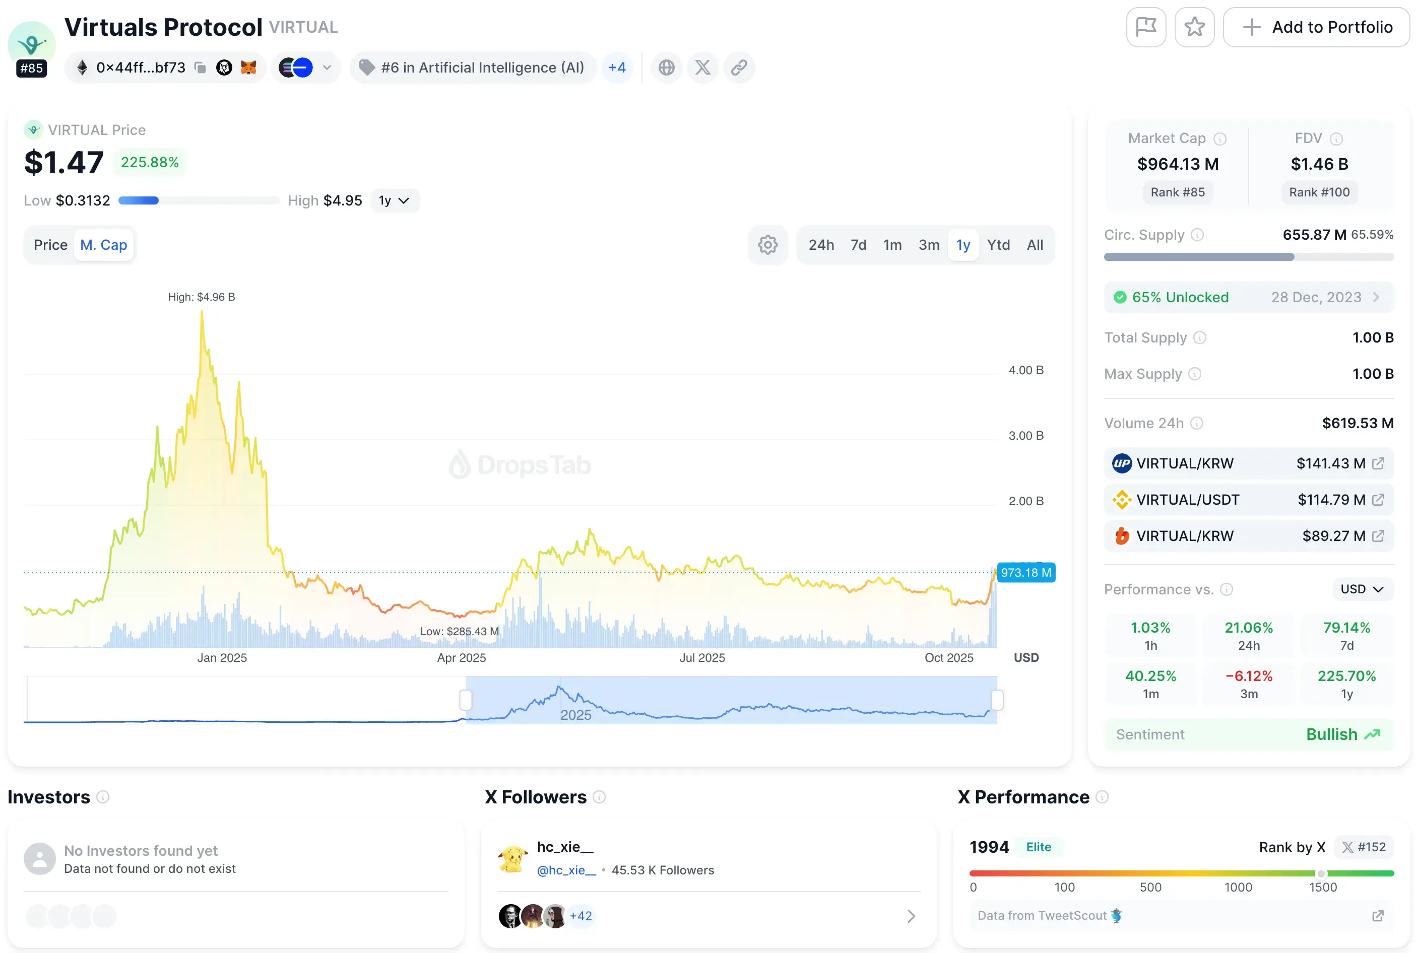This screenshot has width=1417, height=953.
Task: Select the 3m timeframe tab
Action: [929, 244]
